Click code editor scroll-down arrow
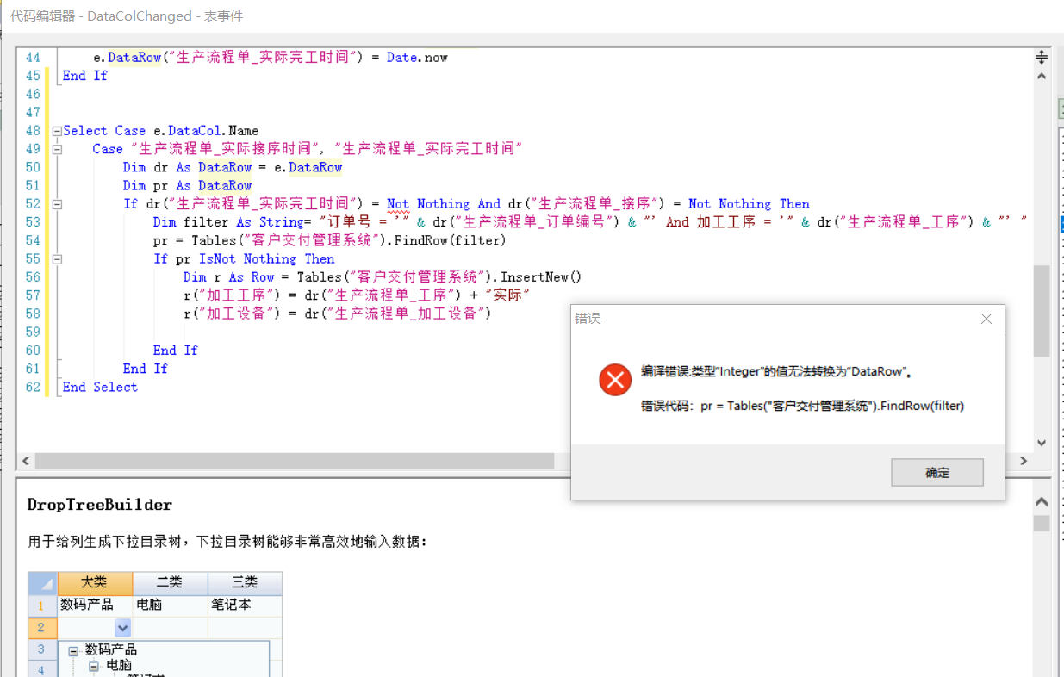The width and height of the screenshot is (1064, 677). (1041, 443)
